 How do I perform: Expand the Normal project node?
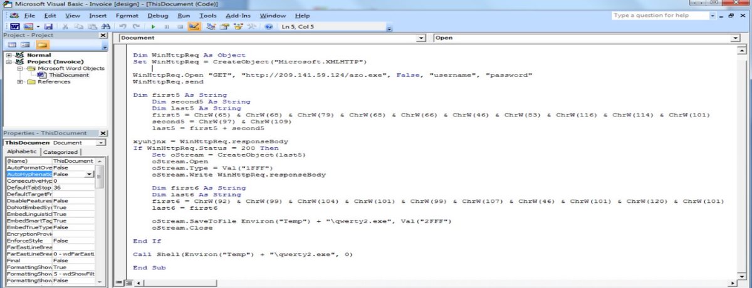9,55
